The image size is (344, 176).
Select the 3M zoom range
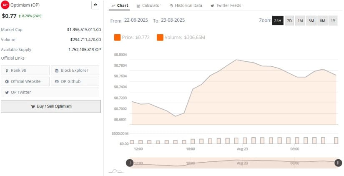311,20
